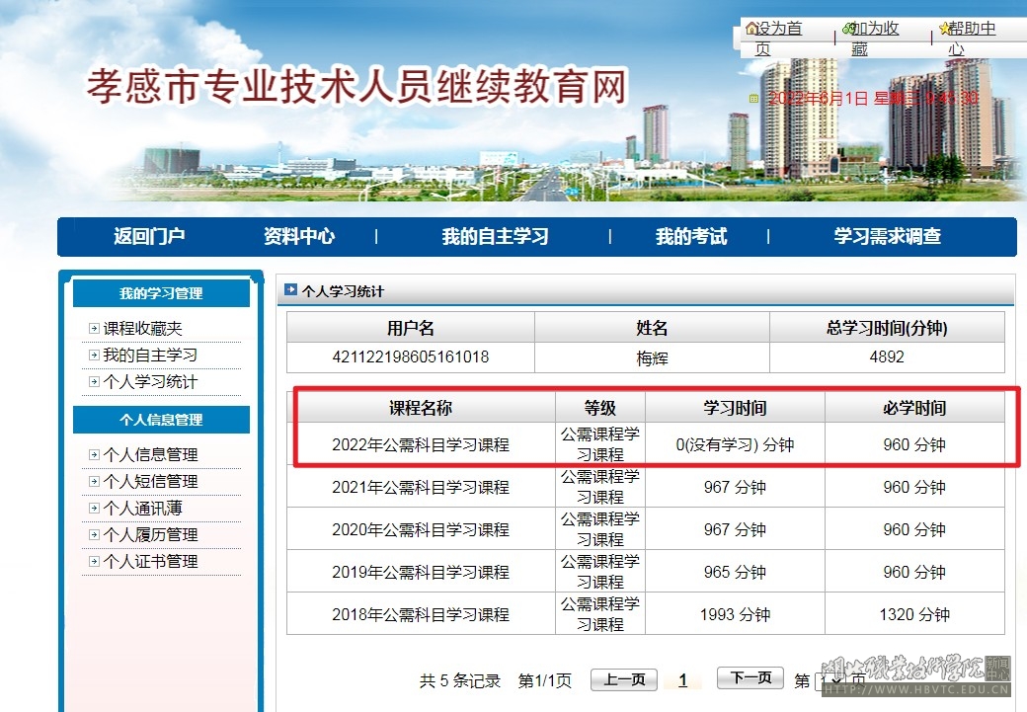Click the arrow icon beside 个人信息管理 link
This screenshot has width=1027, height=712.
pyautogui.click(x=94, y=455)
